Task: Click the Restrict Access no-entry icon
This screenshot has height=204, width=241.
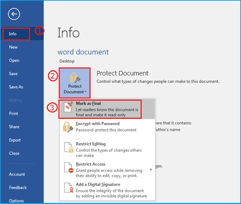Action: (69, 168)
